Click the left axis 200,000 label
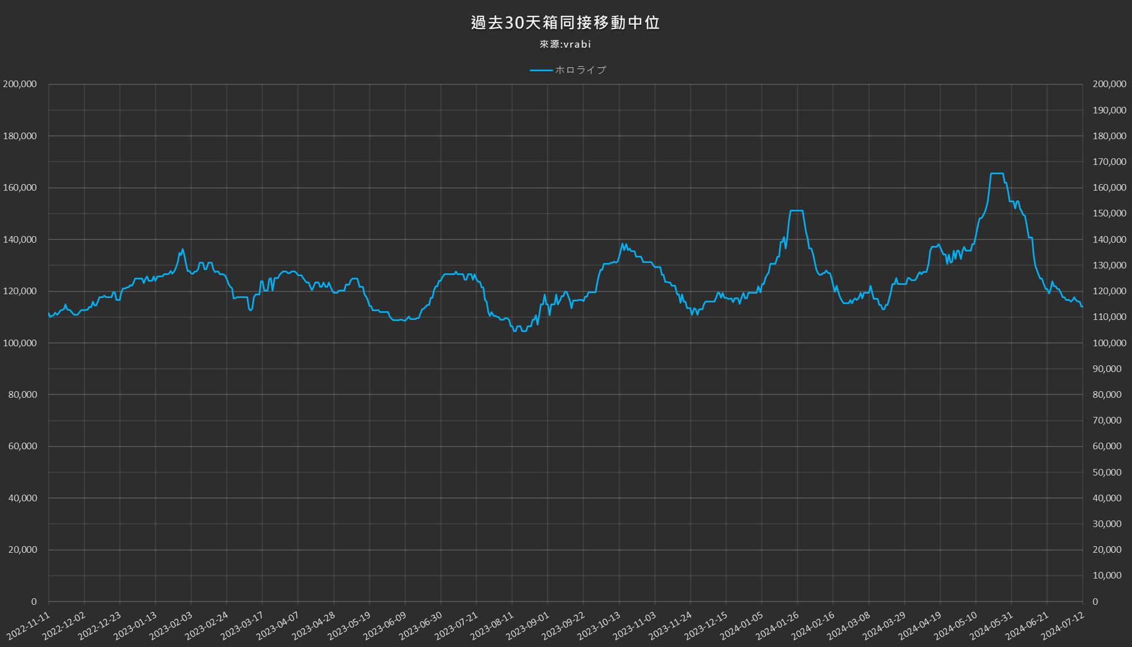The height and width of the screenshot is (647, 1132). click(x=20, y=84)
